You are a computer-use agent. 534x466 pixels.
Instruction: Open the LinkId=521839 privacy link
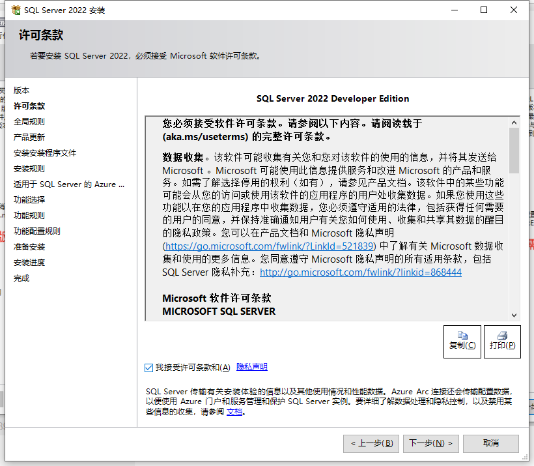pos(269,246)
